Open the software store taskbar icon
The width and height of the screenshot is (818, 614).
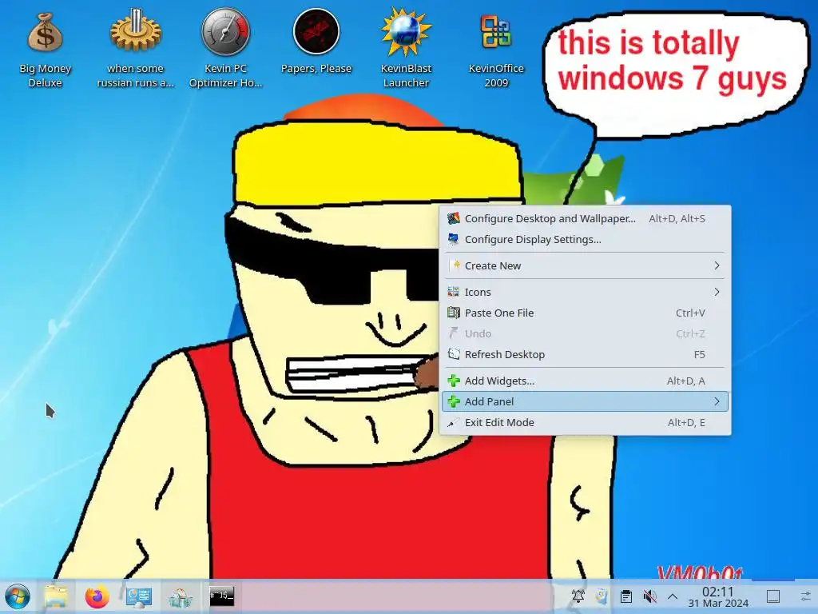(181, 596)
